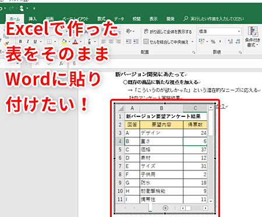The image size is (262, 217).
Task: Click the 実行したい作業を入力してください search box
Action: [214, 19]
